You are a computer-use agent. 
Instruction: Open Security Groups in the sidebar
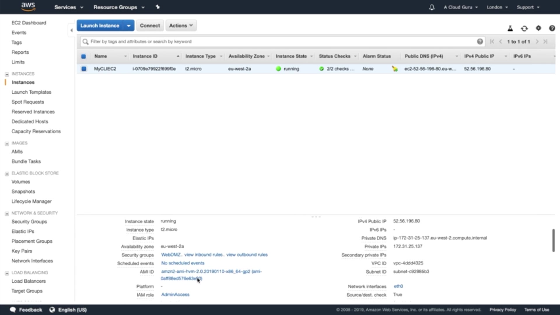click(x=29, y=222)
